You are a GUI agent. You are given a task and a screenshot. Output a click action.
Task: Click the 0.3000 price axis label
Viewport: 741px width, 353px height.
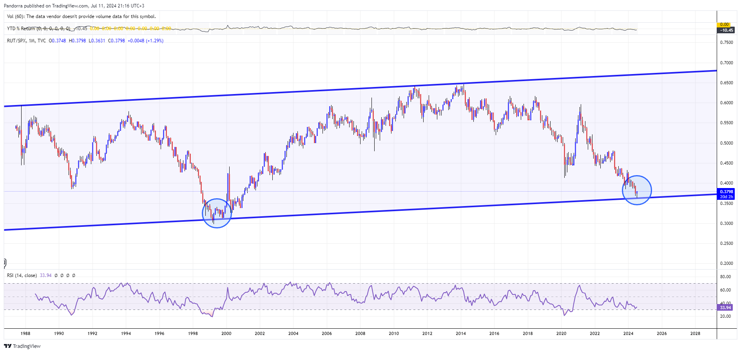pos(726,223)
